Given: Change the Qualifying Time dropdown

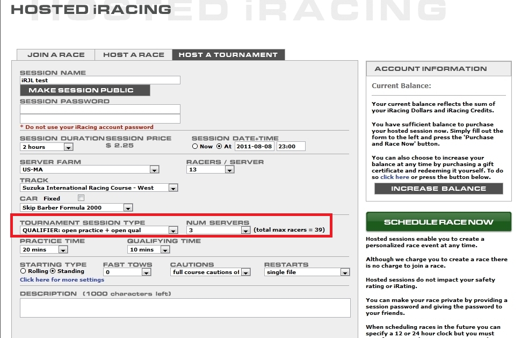Looking at the screenshot, I should (149, 249).
